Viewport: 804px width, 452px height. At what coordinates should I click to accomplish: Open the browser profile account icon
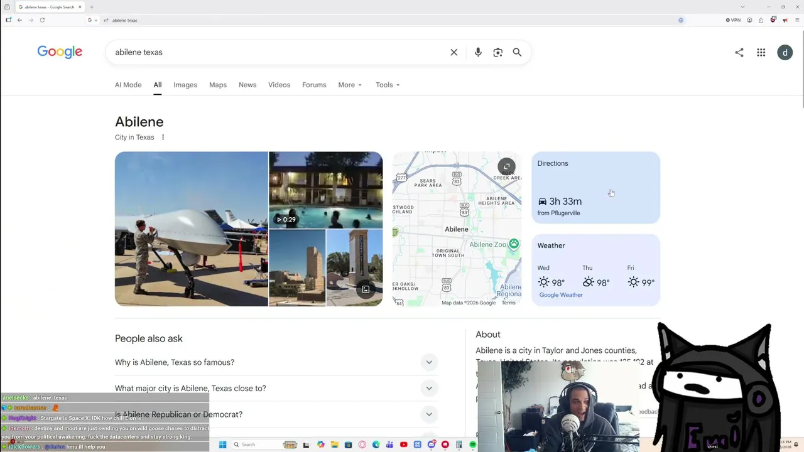tap(749, 20)
